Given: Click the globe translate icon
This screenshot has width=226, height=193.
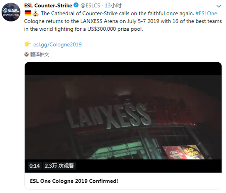Looking at the screenshot, I should click(x=27, y=54).
